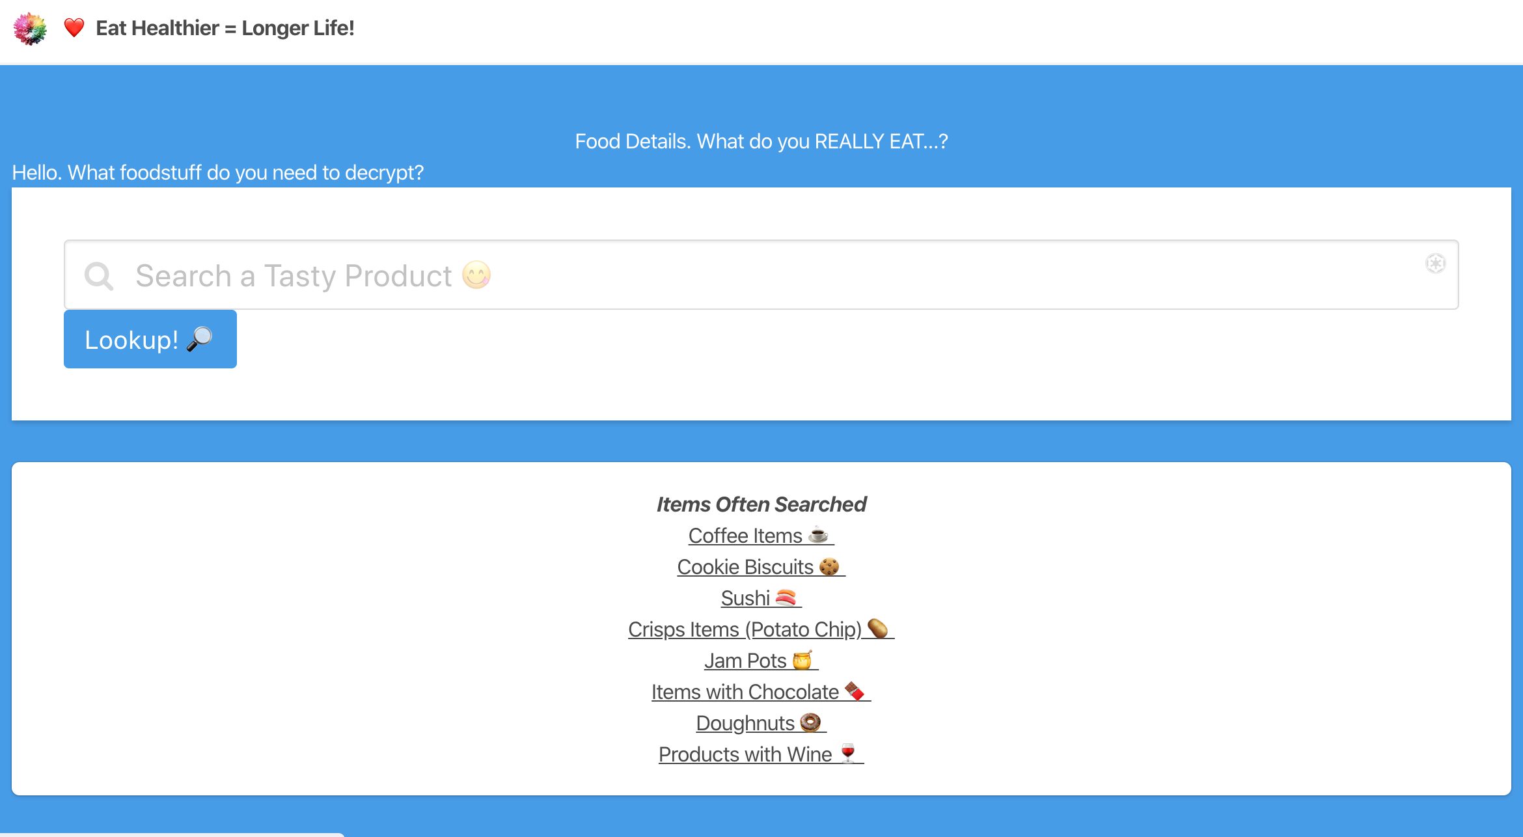Click Cookie Biscuits in searched items list
1523x837 pixels.
[x=760, y=566]
